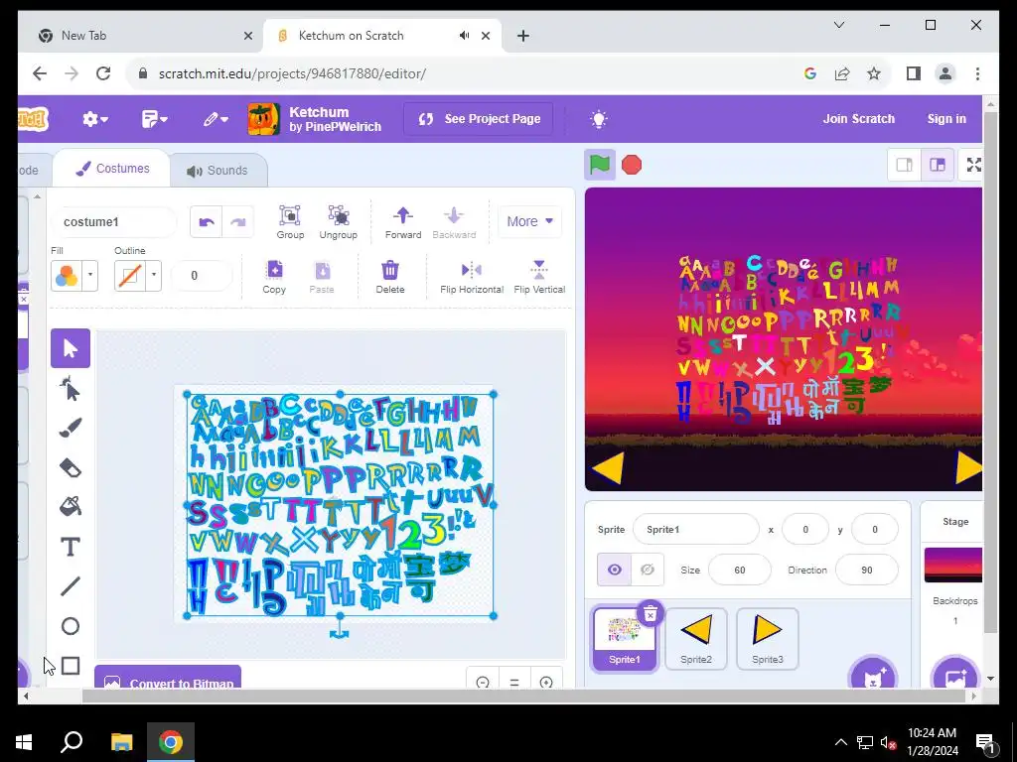The image size is (1017, 762).
Task: Select the Line tool
Action: tap(71, 586)
